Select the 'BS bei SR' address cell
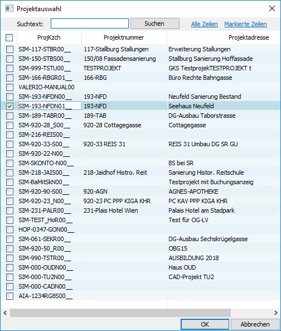This screenshot has height=331, width=281. click(x=224, y=163)
